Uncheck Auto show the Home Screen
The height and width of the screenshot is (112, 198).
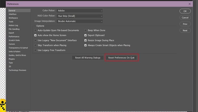[35, 35]
